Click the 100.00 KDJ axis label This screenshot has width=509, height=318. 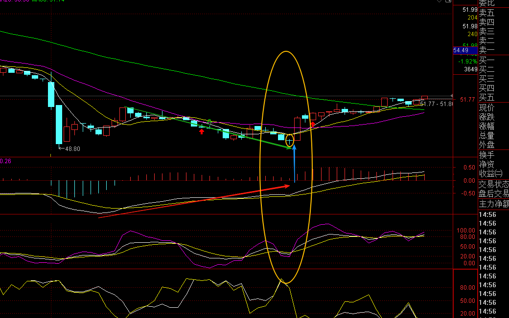pyautogui.click(x=466, y=231)
